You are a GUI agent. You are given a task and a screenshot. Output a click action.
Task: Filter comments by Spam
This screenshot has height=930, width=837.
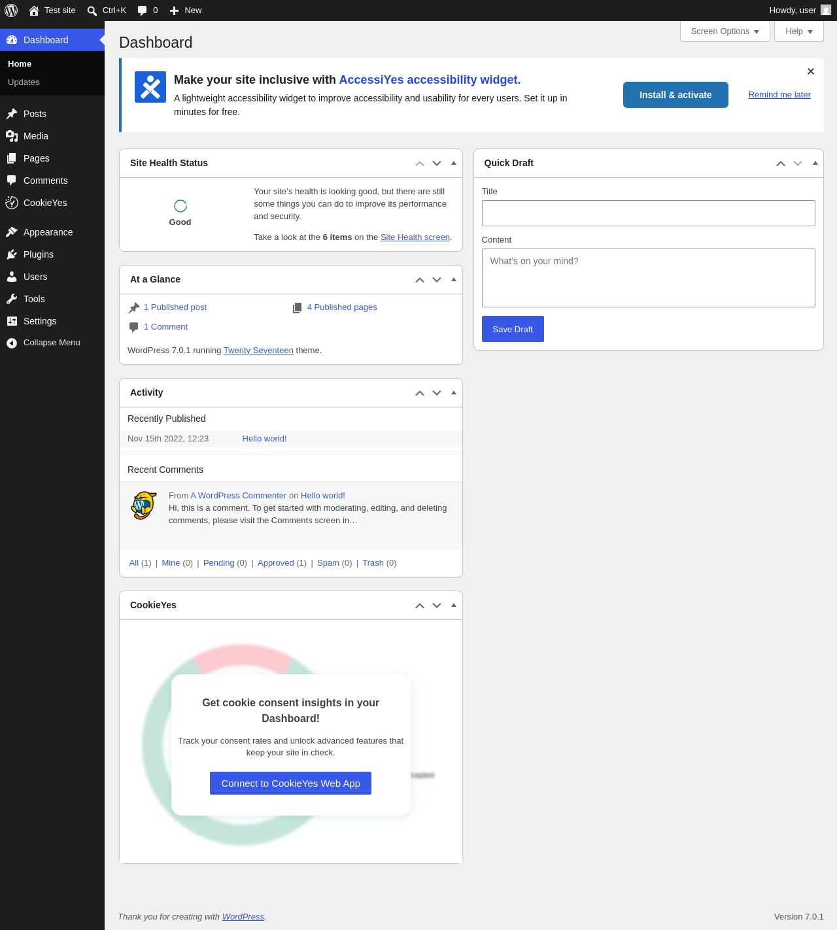328,563
